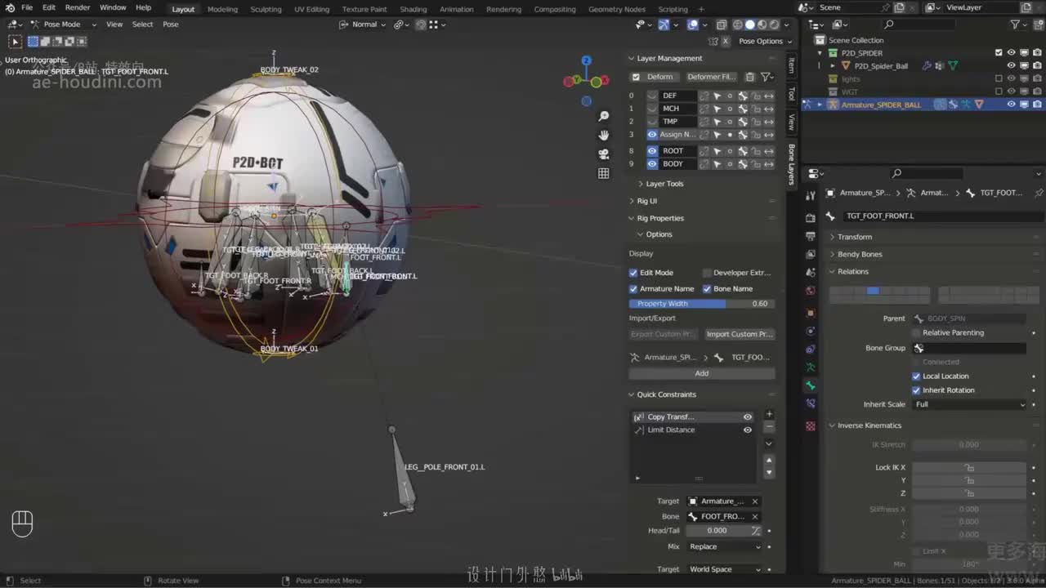Expand P2D_Spider_Ball in the outliner
This screenshot has width=1046, height=588.
(x=832, y=66)
